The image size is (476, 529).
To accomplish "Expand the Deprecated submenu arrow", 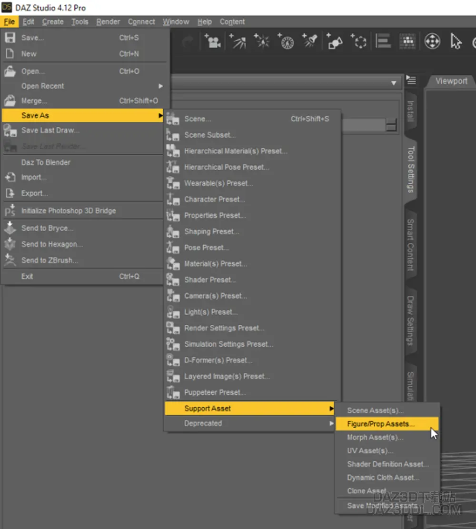I will (332, 423).
